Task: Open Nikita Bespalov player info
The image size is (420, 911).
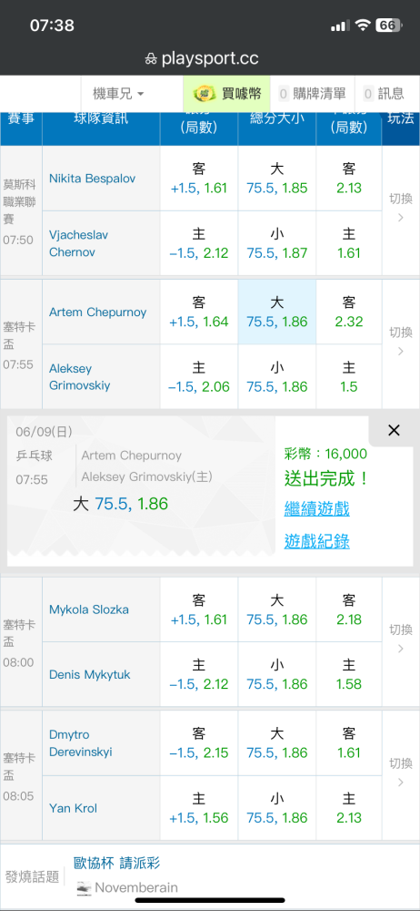Action: (x=92, y=179)
